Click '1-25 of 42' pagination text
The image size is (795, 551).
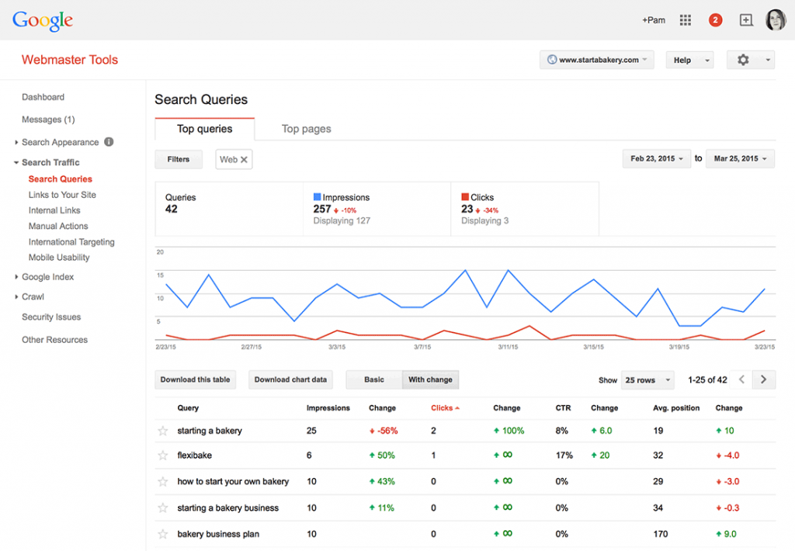pos(707,379)
